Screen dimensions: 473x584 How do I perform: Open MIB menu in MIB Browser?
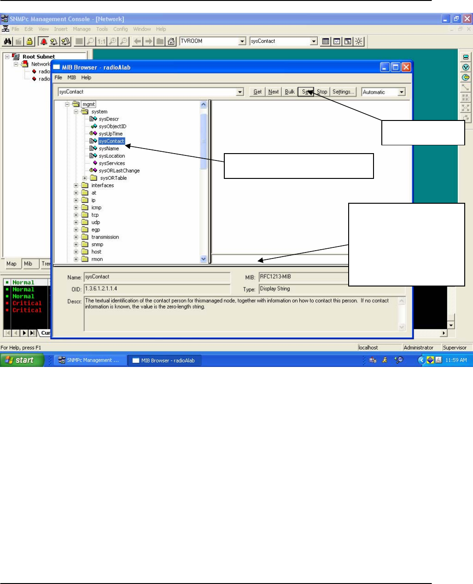coord(72,78)
